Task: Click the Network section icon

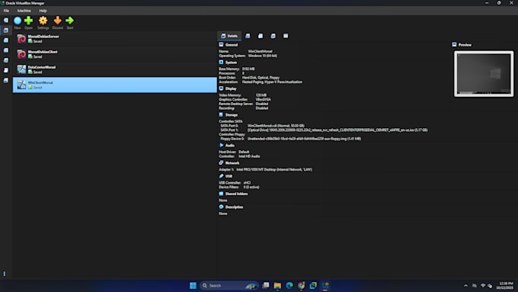Action: click(x=221, y=162)
